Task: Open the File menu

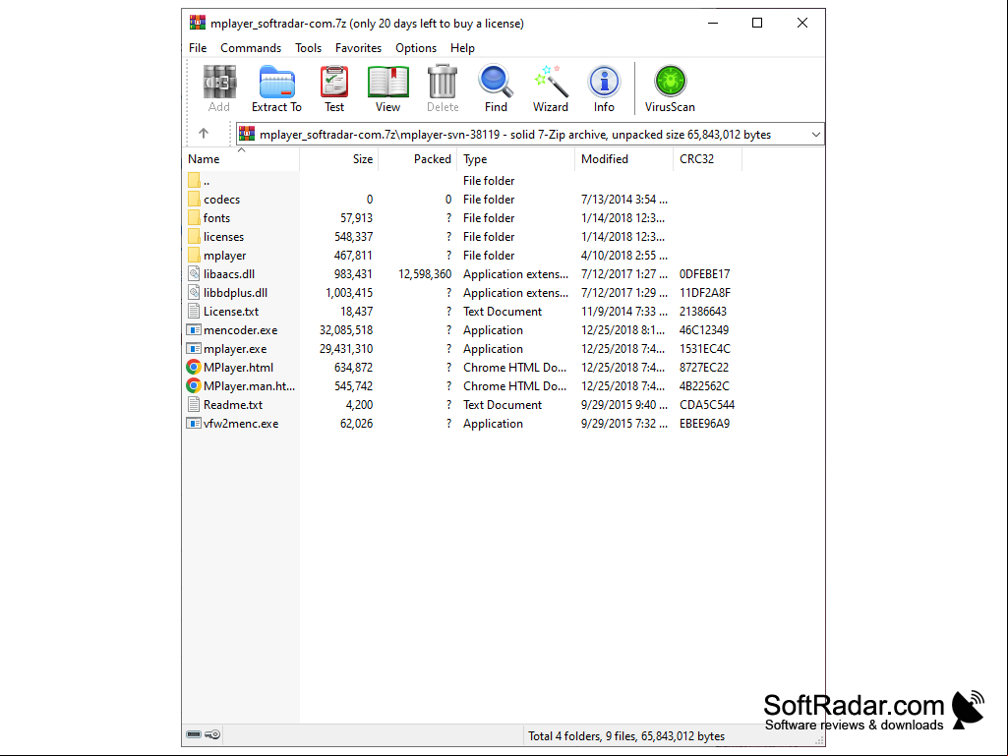Action: tap(198, 48)
